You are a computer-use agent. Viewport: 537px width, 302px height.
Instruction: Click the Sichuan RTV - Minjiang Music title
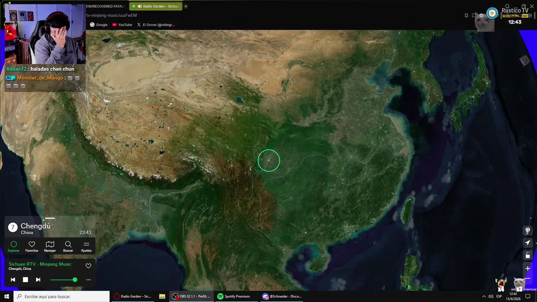pos(40,264)
